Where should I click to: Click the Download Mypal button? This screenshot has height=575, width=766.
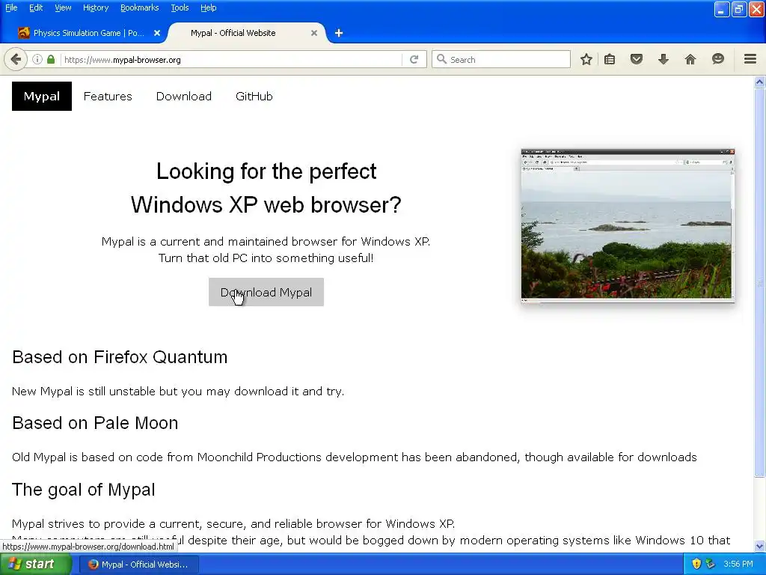pyautogui.click(x=266, y=293)
